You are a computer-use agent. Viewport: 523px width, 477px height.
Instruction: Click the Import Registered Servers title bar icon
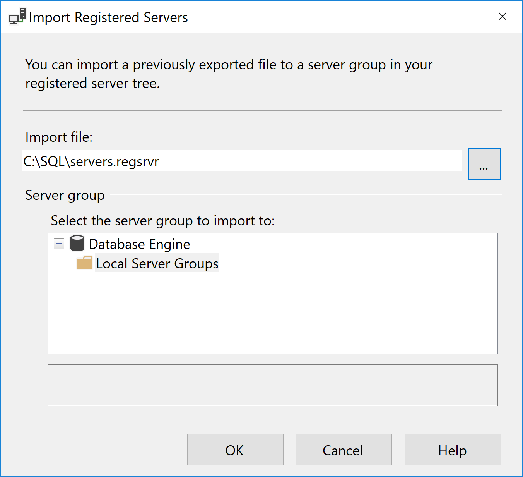tap(17, 17)
